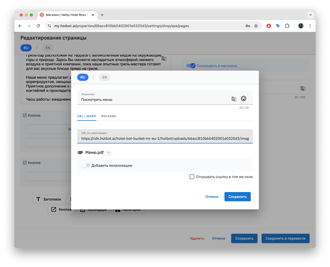Click the address bar URL
Viewport: 330px width, 267px height.
tap(121, 26)
